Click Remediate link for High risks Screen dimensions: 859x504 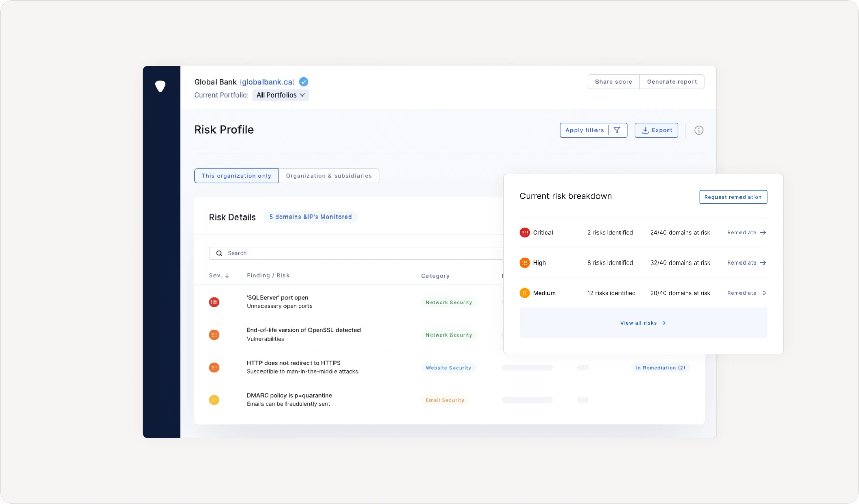tap(747, 263)
